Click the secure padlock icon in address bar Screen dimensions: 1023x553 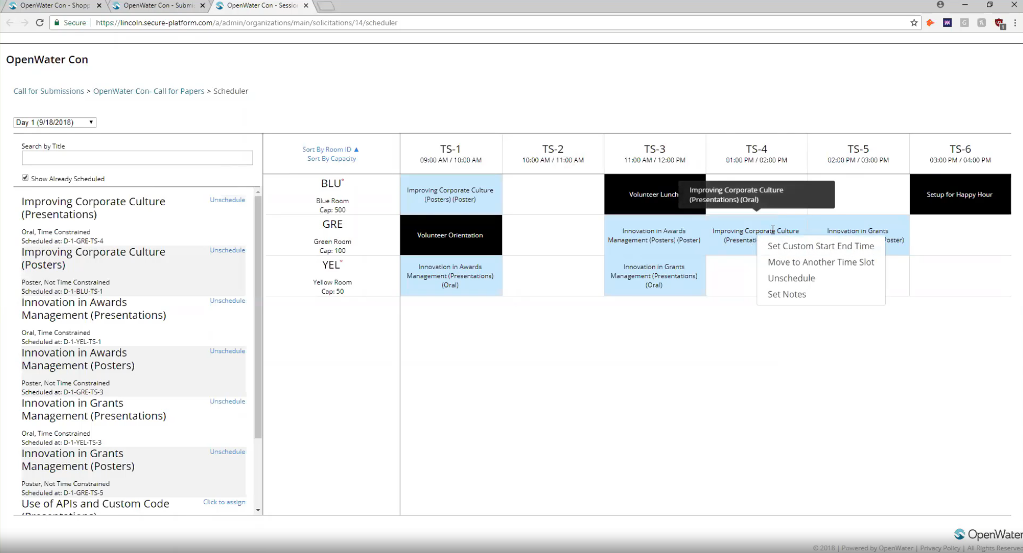(57, 23)
